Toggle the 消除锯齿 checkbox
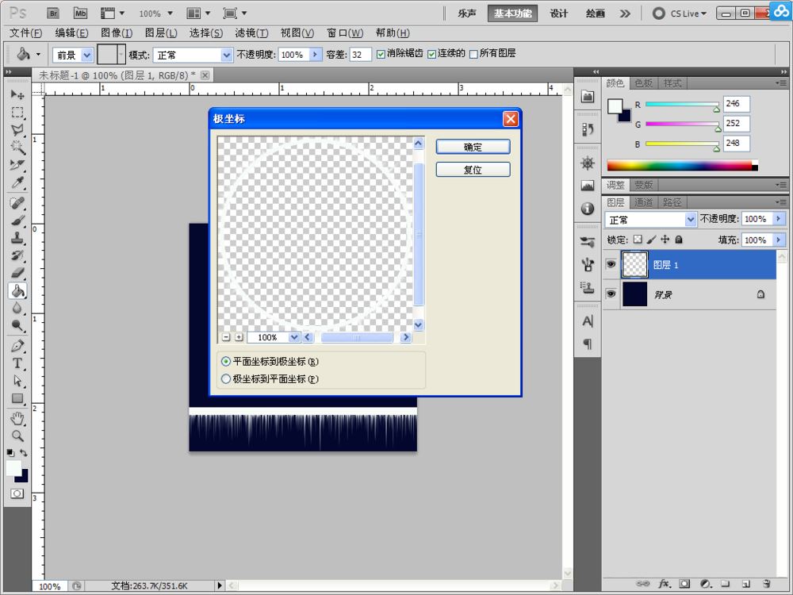793x595 pixels. coord(381,54)
